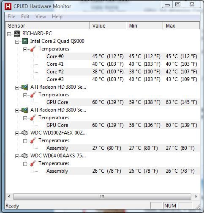This screenshot has height=213, width=204.
Task: Select the Core #1 temperature row
Action: tap(122, 64)
